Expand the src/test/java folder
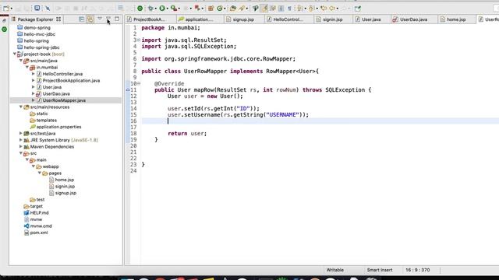The width and height of the screenshot is (499, 280). tap(21, 133)
